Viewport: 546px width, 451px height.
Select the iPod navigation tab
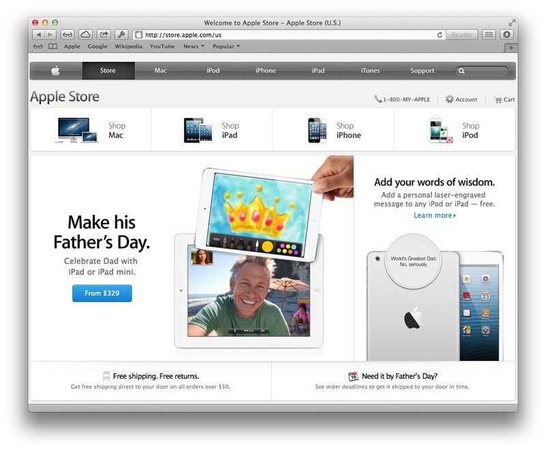tap(214, 71)
